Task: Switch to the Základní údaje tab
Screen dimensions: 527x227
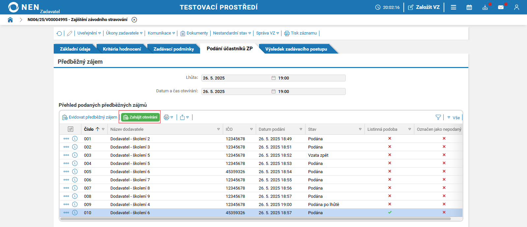Action: pos(75,49)
